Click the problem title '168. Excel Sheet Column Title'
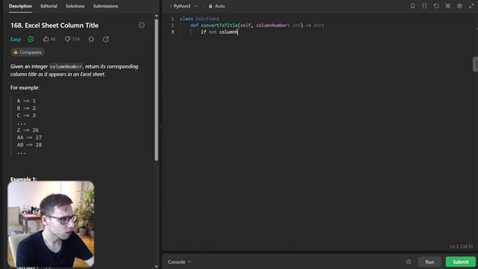This screenshot has width=478, height=269. click(55, 25)
